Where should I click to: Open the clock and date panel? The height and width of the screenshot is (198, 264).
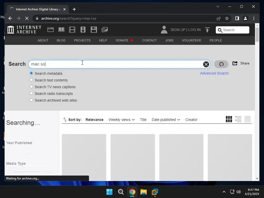coord(252,192)
